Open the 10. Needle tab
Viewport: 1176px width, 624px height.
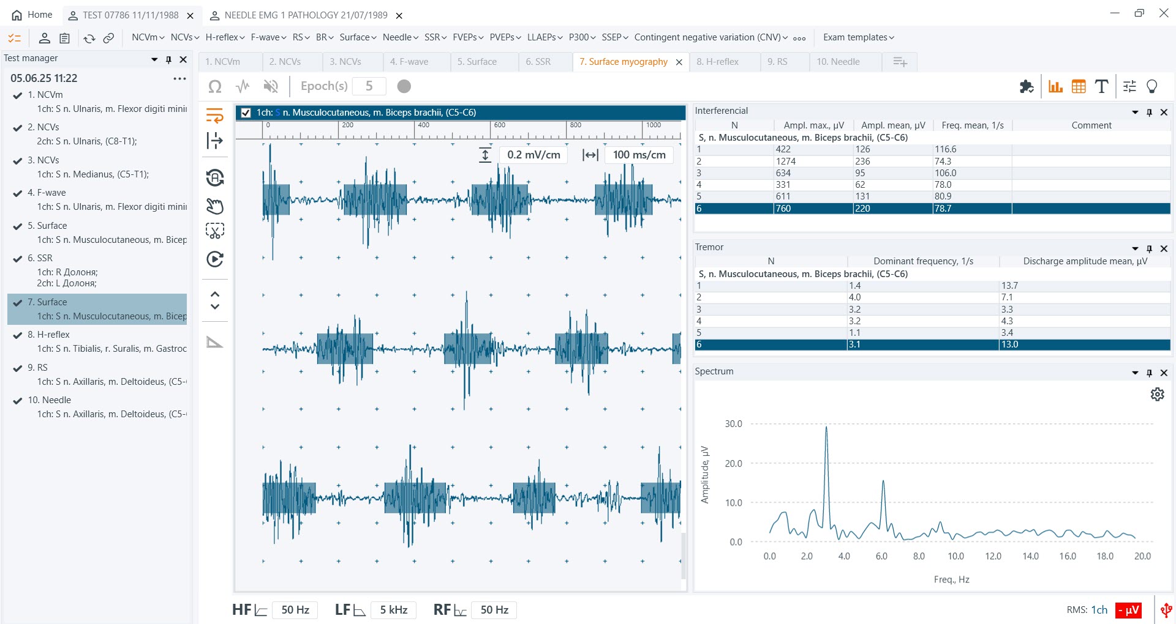838,62
